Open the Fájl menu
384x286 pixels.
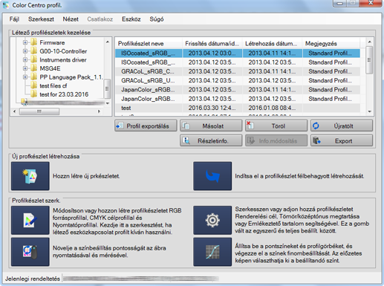(14, 19)
